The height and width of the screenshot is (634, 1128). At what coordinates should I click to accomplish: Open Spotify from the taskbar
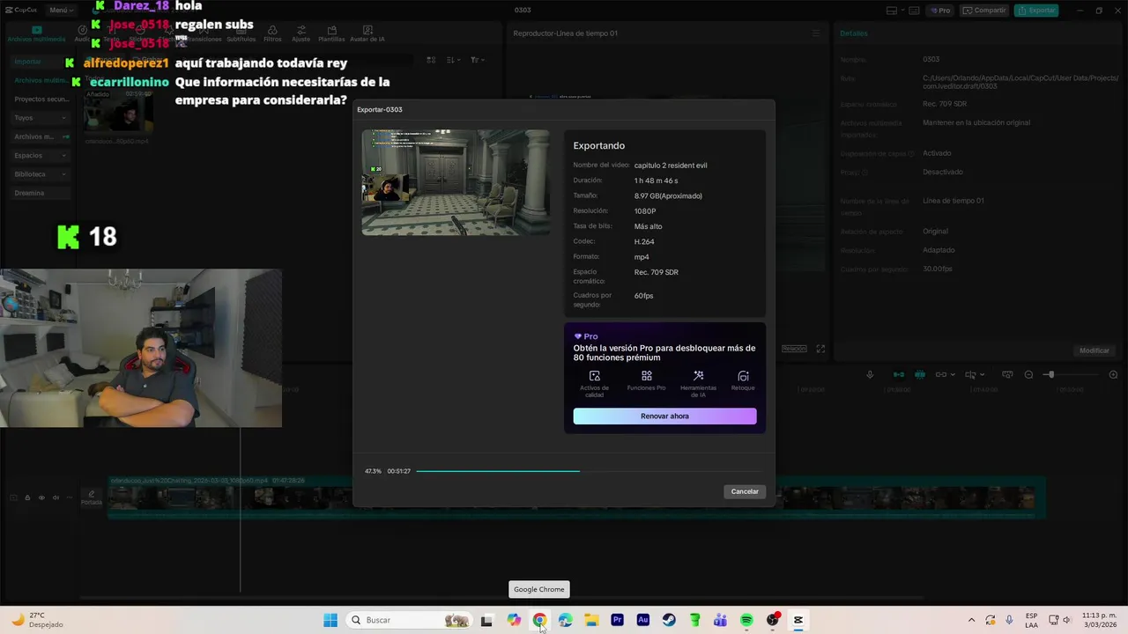746,620
